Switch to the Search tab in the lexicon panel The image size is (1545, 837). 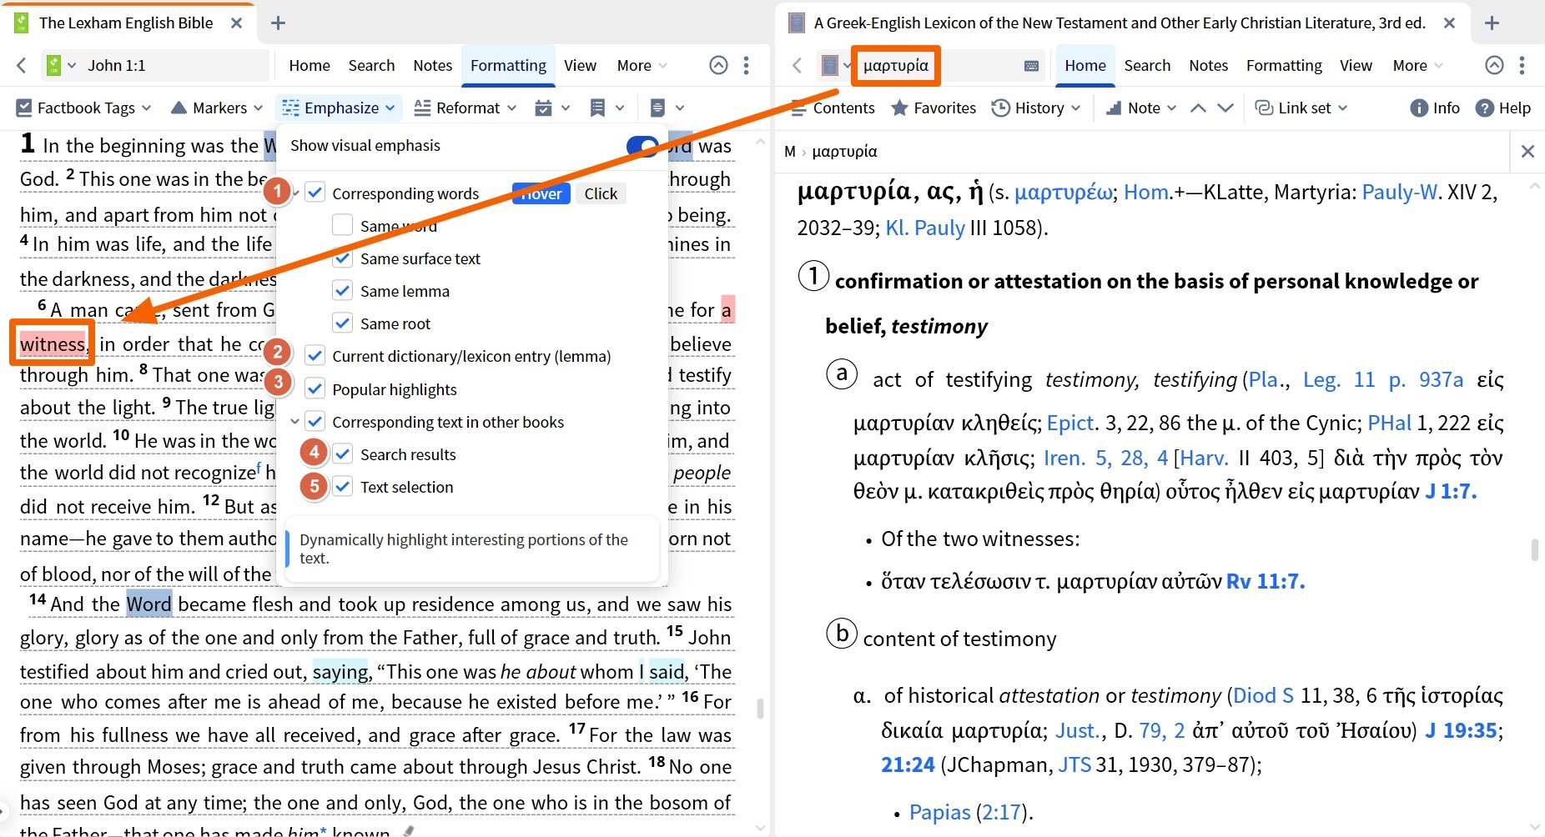pyautogui.click(x=1147, y=65)
